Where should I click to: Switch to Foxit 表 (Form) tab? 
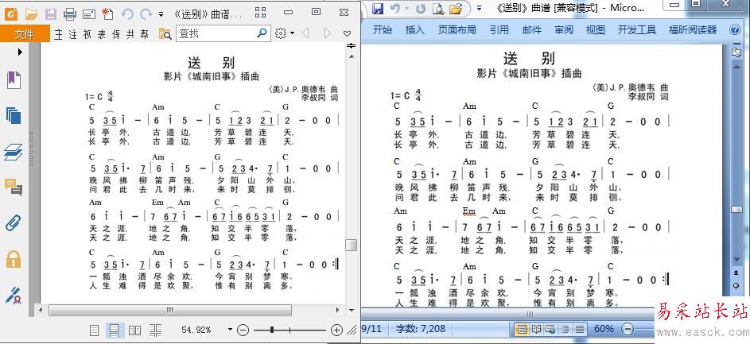[x=101, y=34]
